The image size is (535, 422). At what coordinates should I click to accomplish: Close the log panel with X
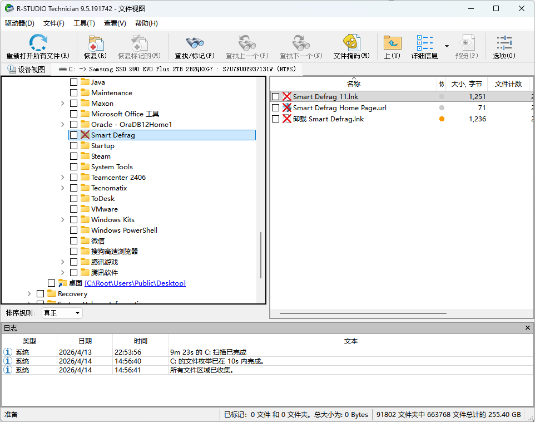(528, 328)
